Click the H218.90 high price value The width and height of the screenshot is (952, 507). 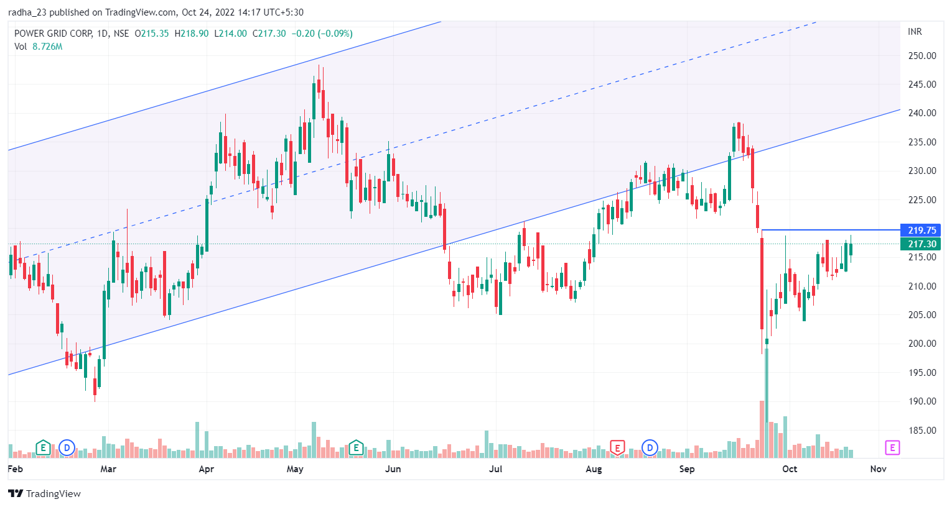pyautogui.click(x=192, y=34)
